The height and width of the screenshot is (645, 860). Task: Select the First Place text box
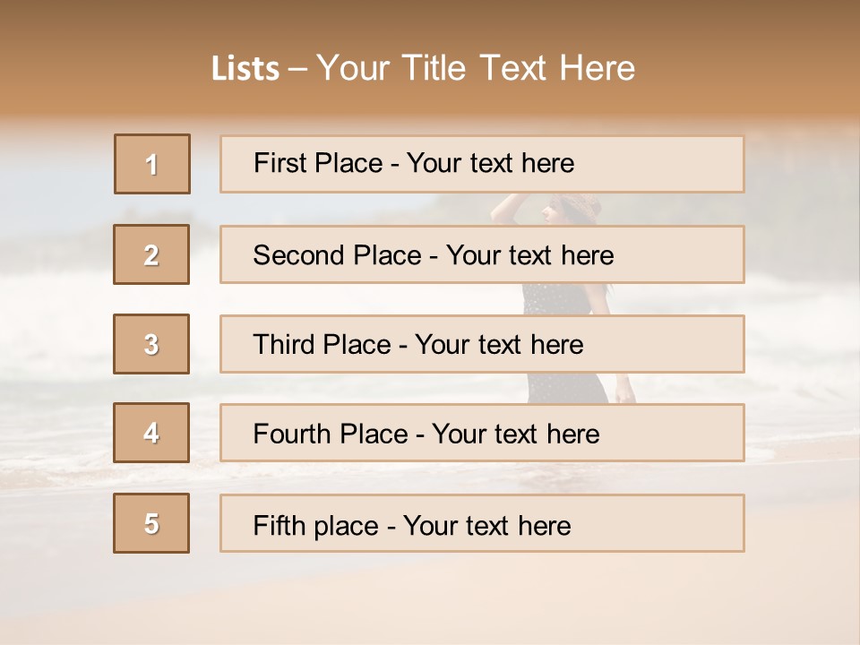pyautogui.click(x=482, y=164)
